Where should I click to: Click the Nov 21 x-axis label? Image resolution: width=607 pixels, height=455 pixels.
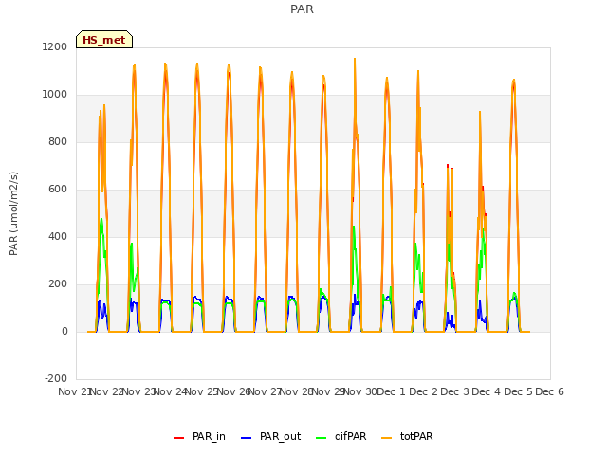74,391
